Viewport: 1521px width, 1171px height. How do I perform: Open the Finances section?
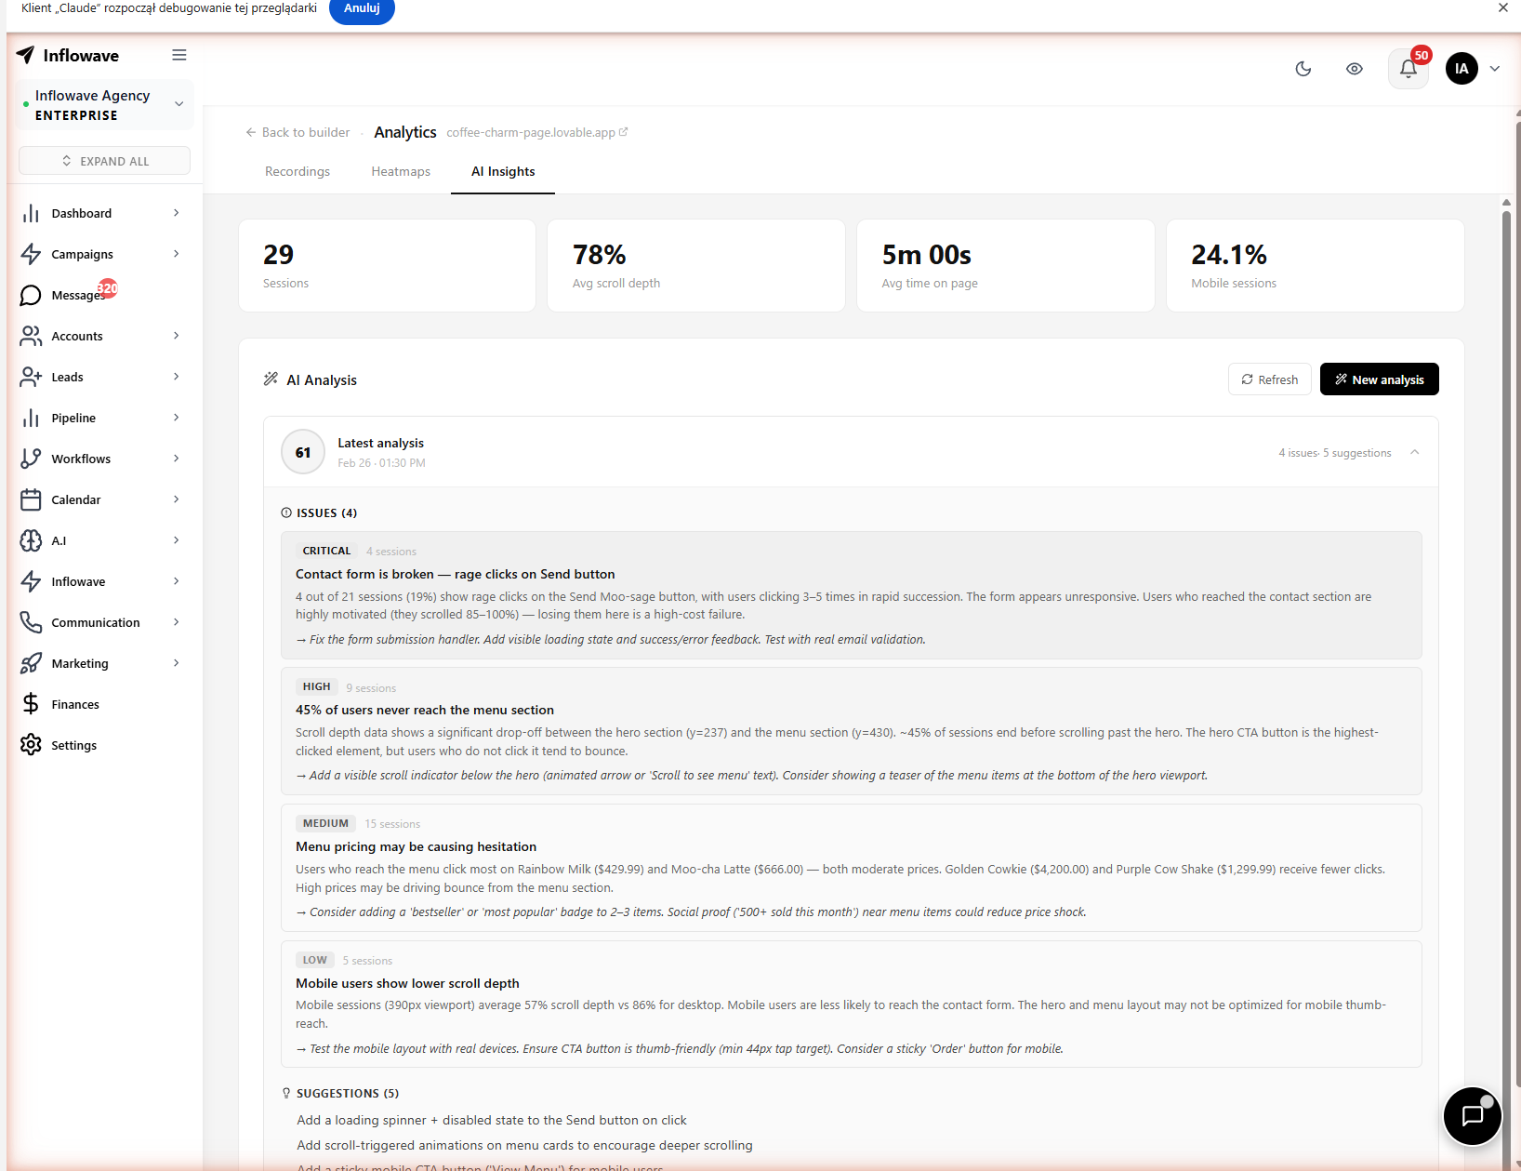pos(75,704)
